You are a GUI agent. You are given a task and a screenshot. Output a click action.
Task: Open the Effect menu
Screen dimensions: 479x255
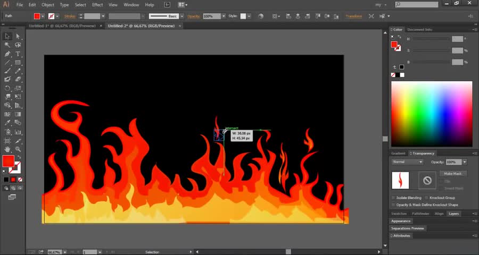pos(97,5)
